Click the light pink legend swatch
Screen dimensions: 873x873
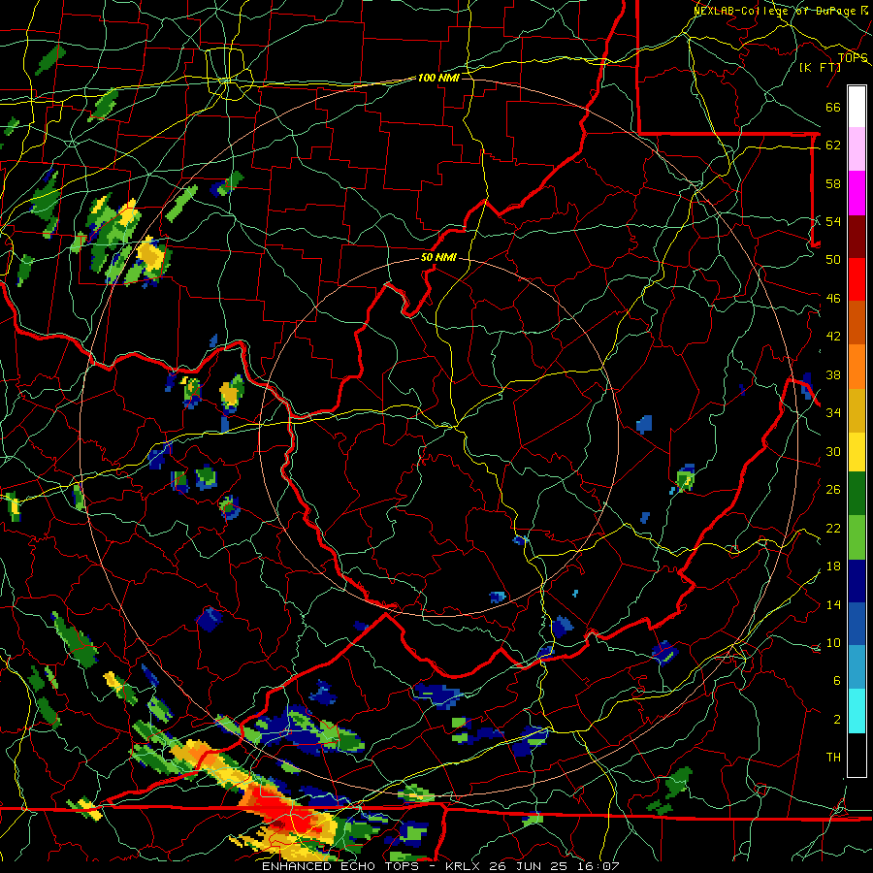pyautogui.click(x=857, y=149)
